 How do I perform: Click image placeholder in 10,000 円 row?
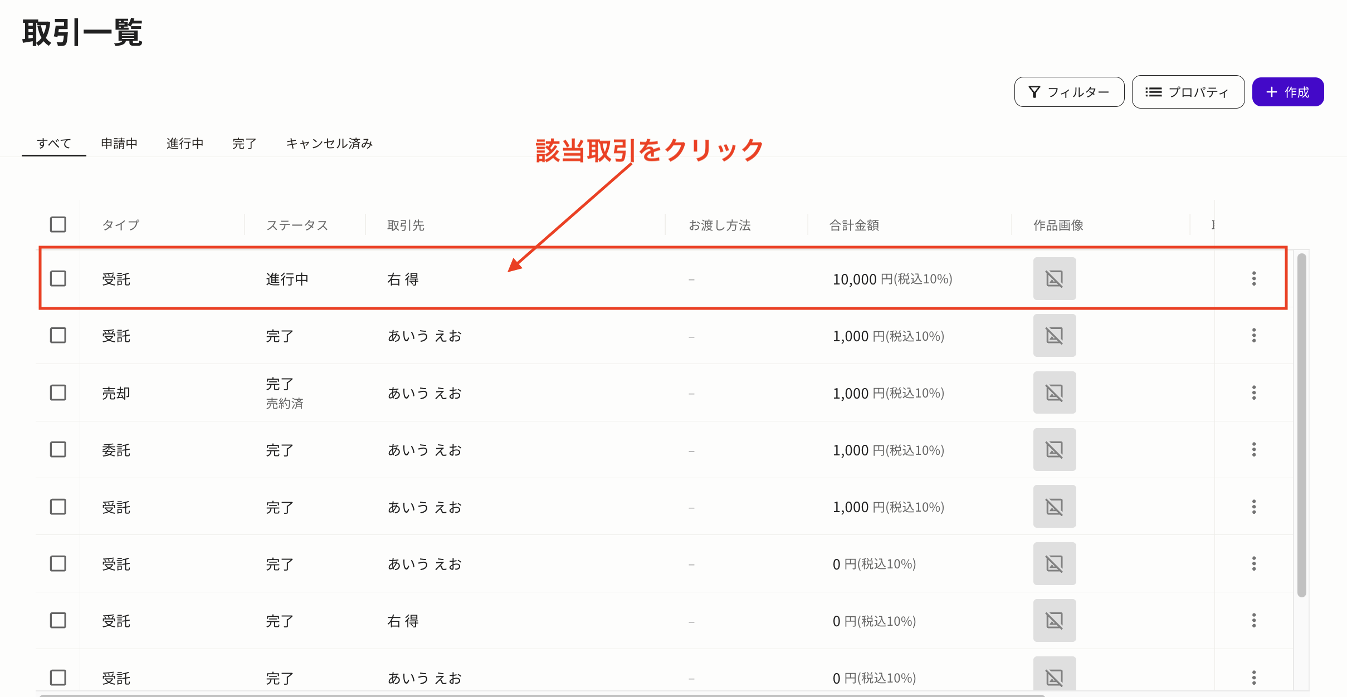[1054, 278]
